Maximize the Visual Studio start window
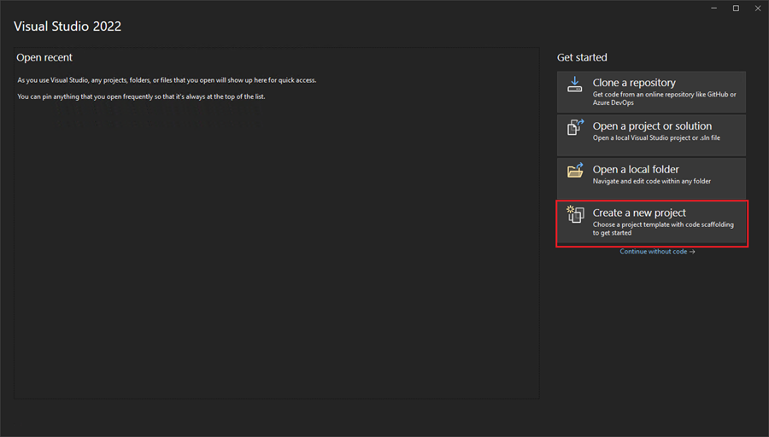This screenshot has width=769, height=437. pos(736,9)
